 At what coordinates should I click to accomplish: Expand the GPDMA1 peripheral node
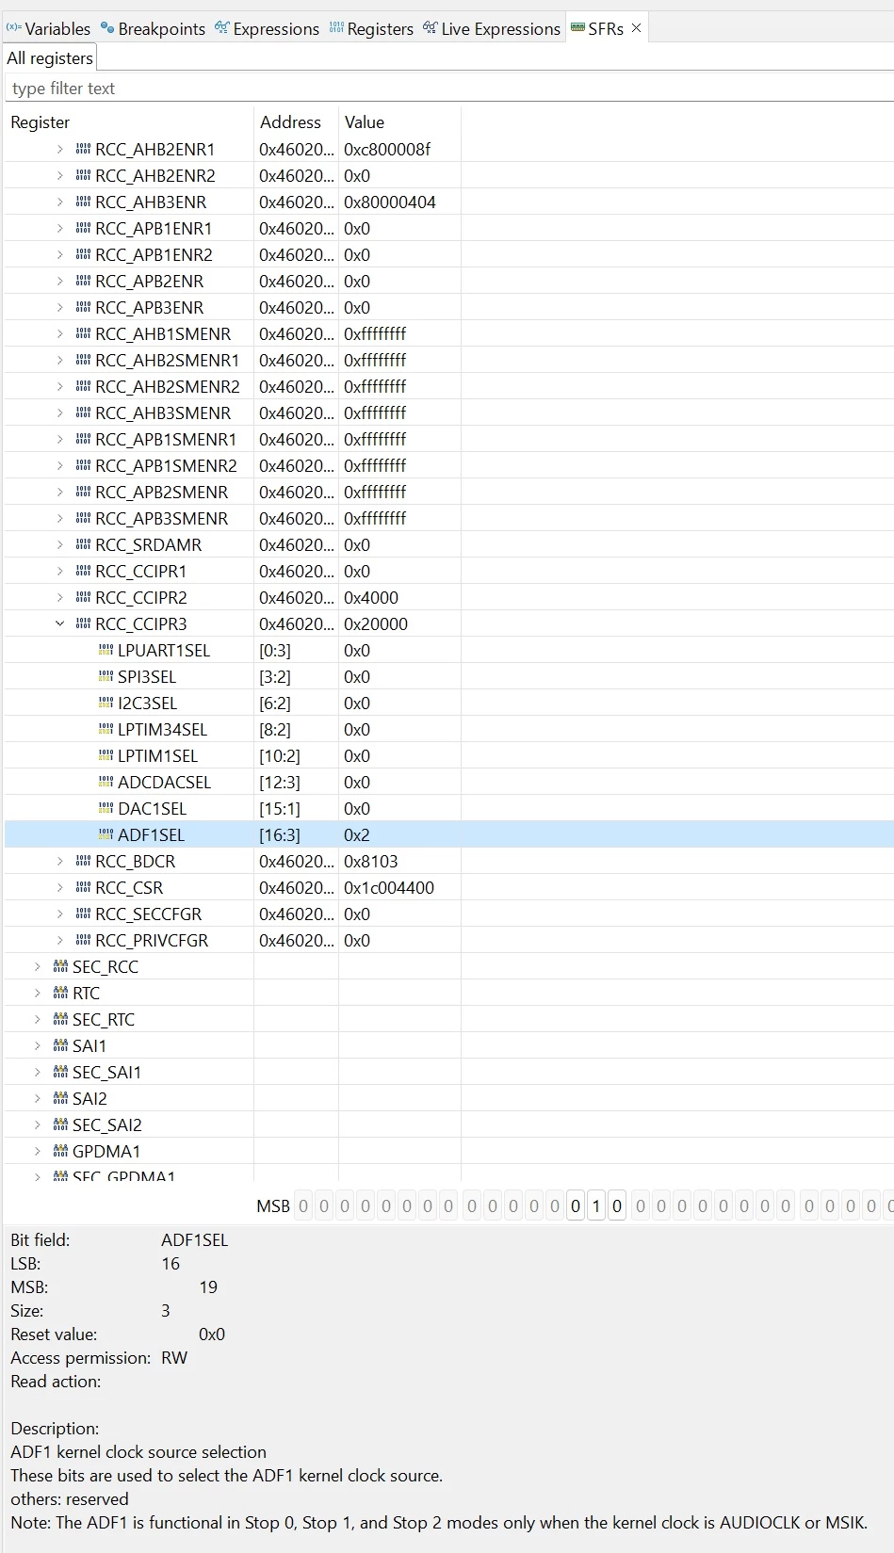[x=38, y=1151]
